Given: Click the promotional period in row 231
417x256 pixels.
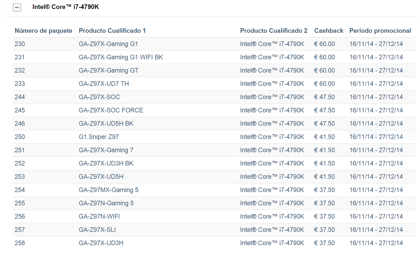Looking at the screenshot, I should (x=376, y=57).
